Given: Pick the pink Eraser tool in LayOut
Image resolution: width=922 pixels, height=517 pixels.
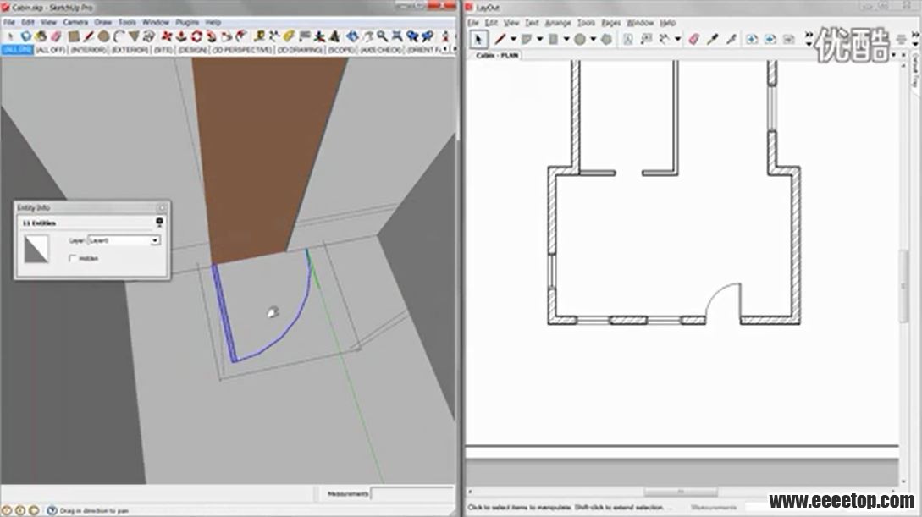Looking at the screenshot, I should (x=694, y=39).
